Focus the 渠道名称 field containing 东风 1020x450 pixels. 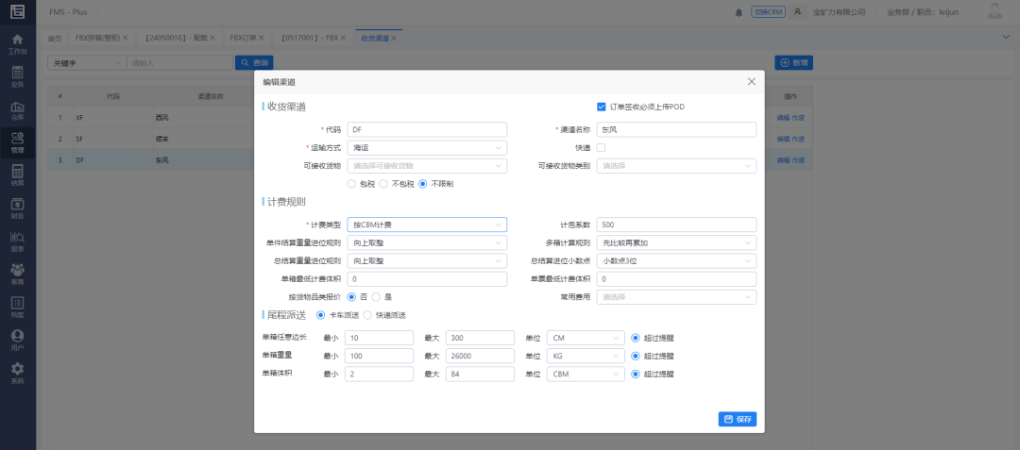pos(676,130)
